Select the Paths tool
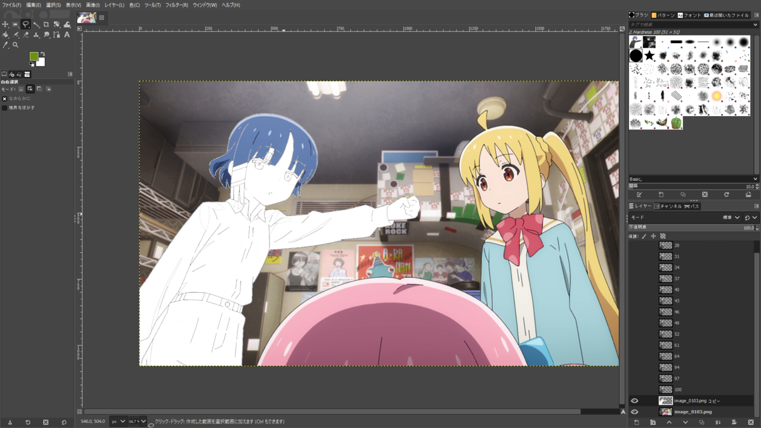The width and height of the screenshot is (761, 428). point(56,35)
